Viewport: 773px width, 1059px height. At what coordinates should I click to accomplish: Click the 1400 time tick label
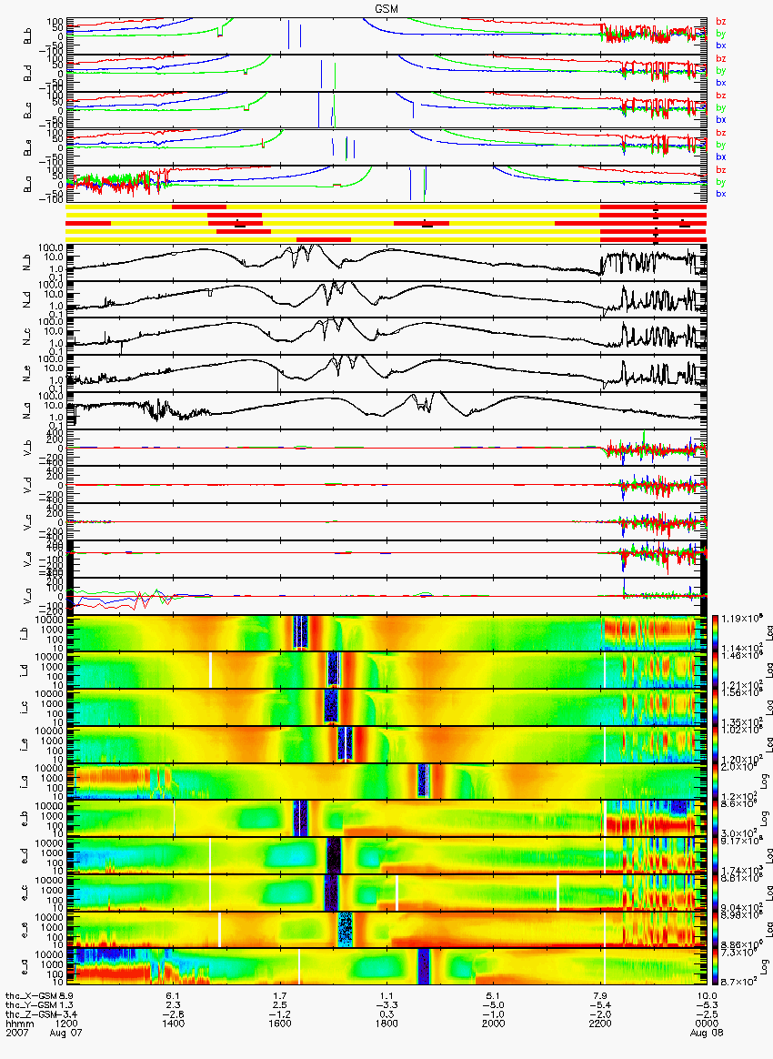(x=173, y=1024)
